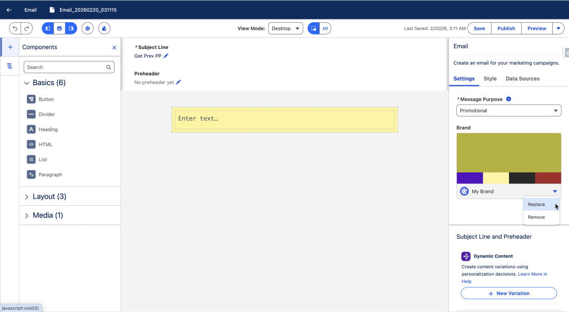Switch to code view toggle
Viewport: 569px width, 312px height.
326,28
